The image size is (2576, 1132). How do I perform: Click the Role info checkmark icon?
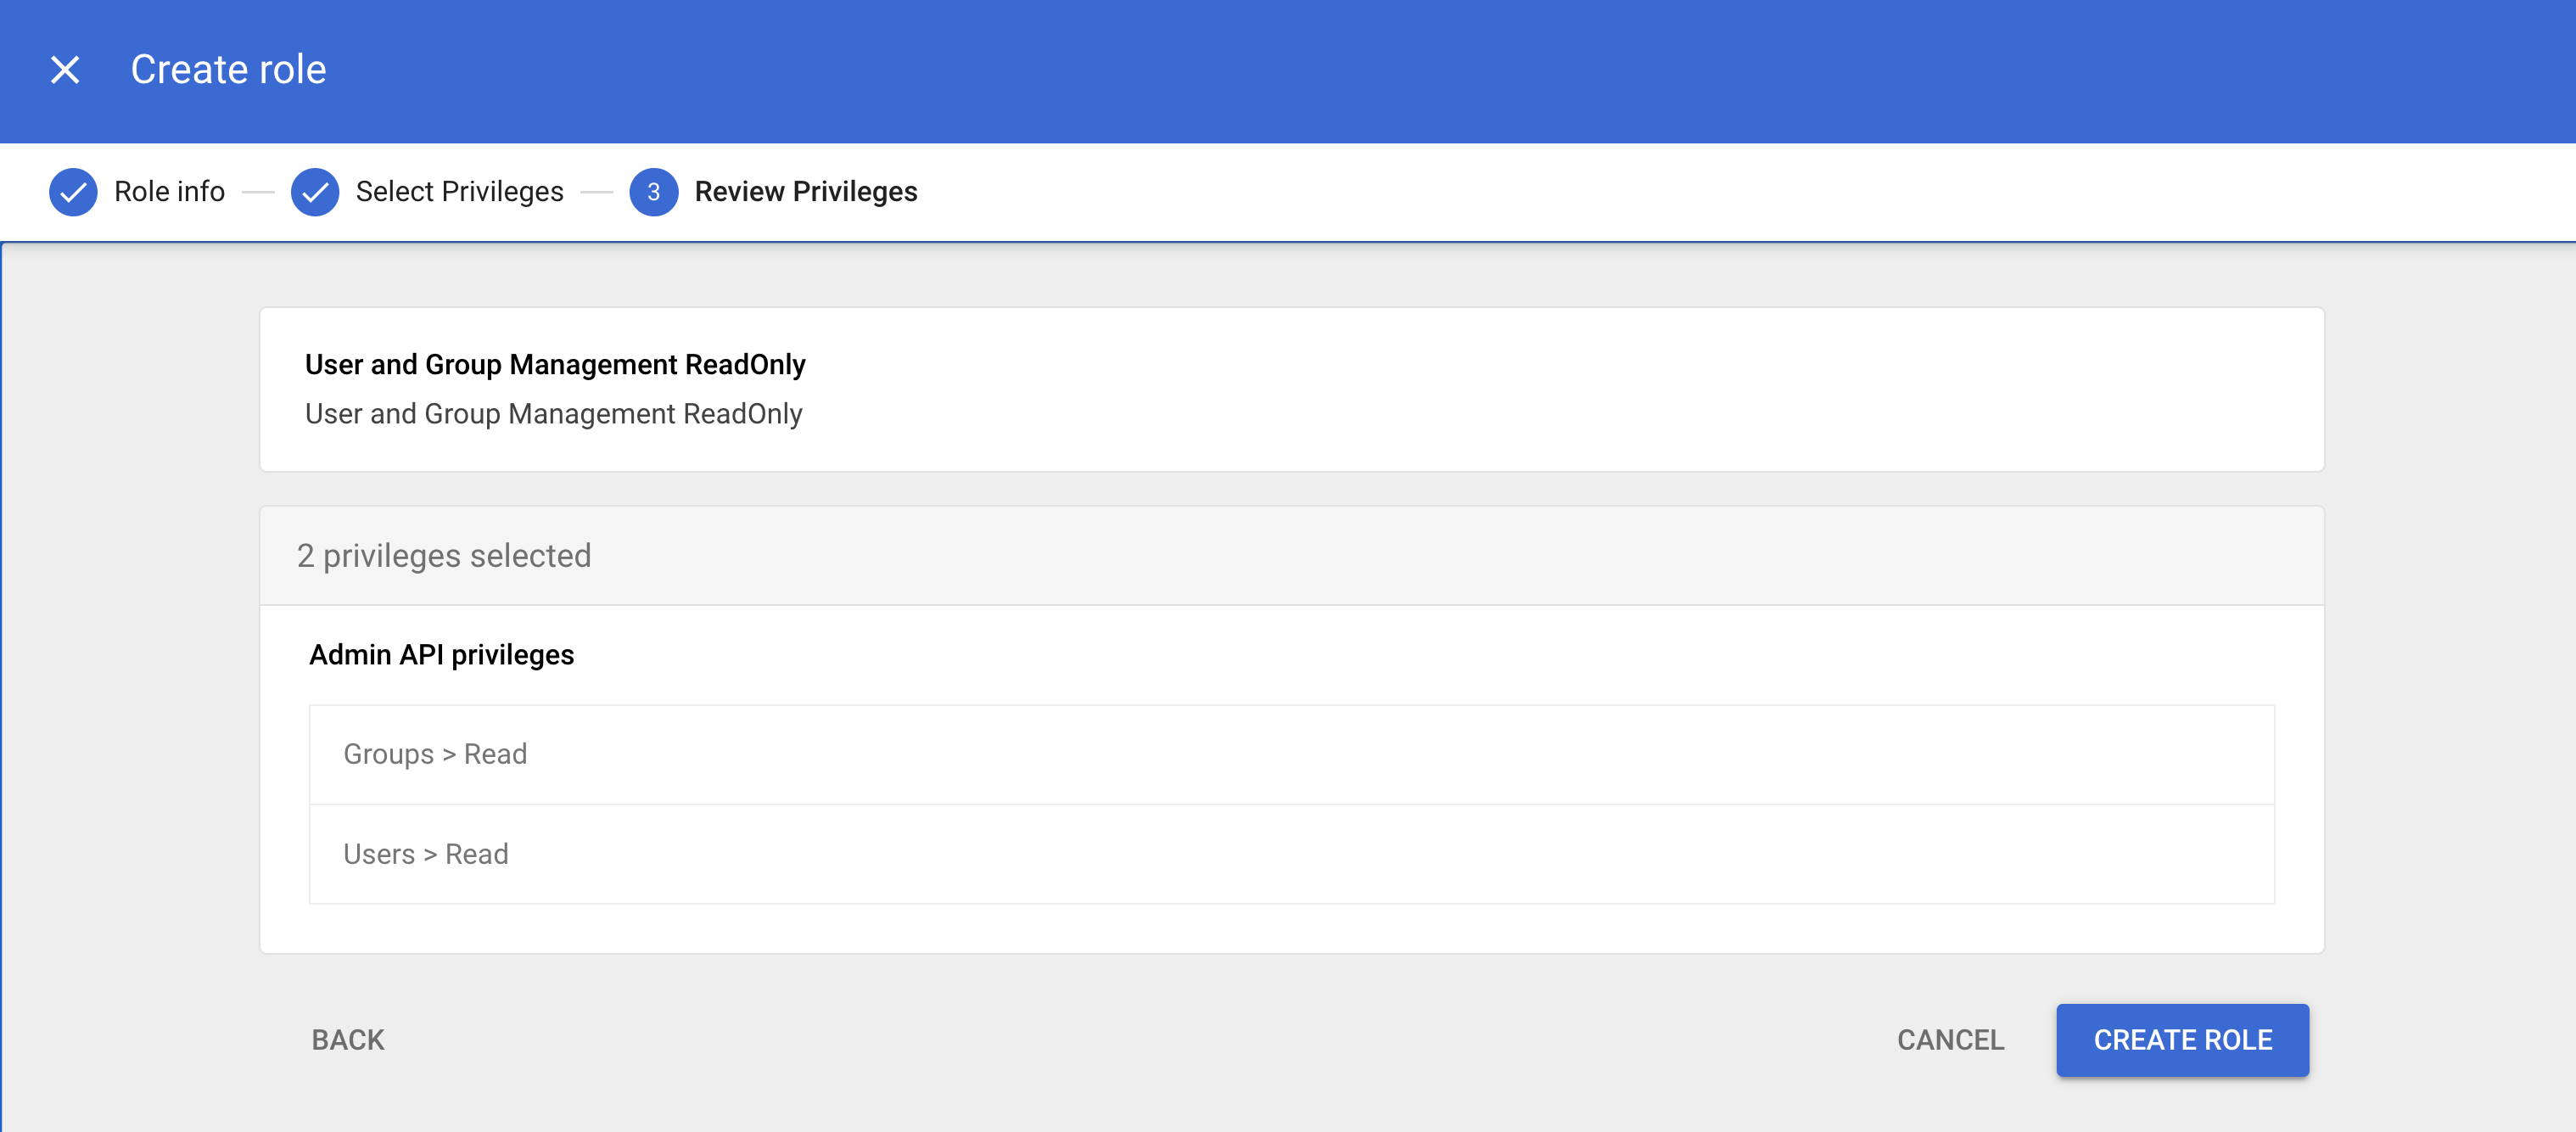click(73, 192)
